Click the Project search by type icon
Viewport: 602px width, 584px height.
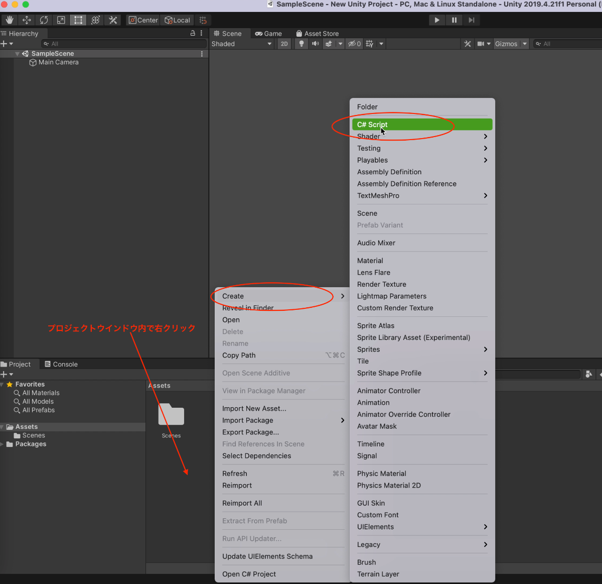[x=589, y=374]
